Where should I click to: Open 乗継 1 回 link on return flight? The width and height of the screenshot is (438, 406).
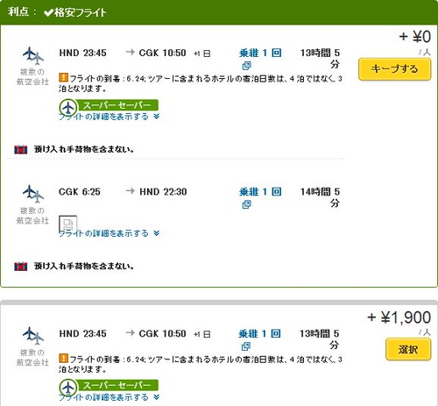click(x=260, y=192)
